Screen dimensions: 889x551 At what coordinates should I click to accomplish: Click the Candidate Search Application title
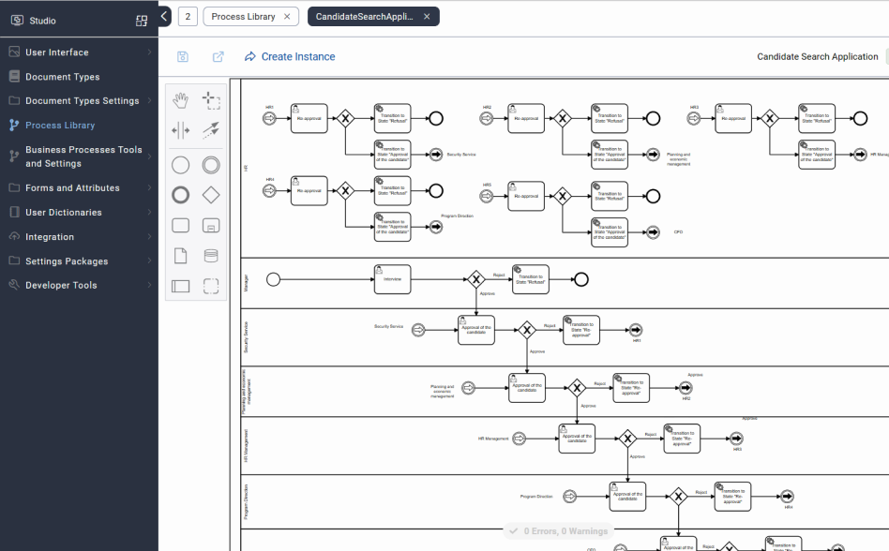pos(817,56)
